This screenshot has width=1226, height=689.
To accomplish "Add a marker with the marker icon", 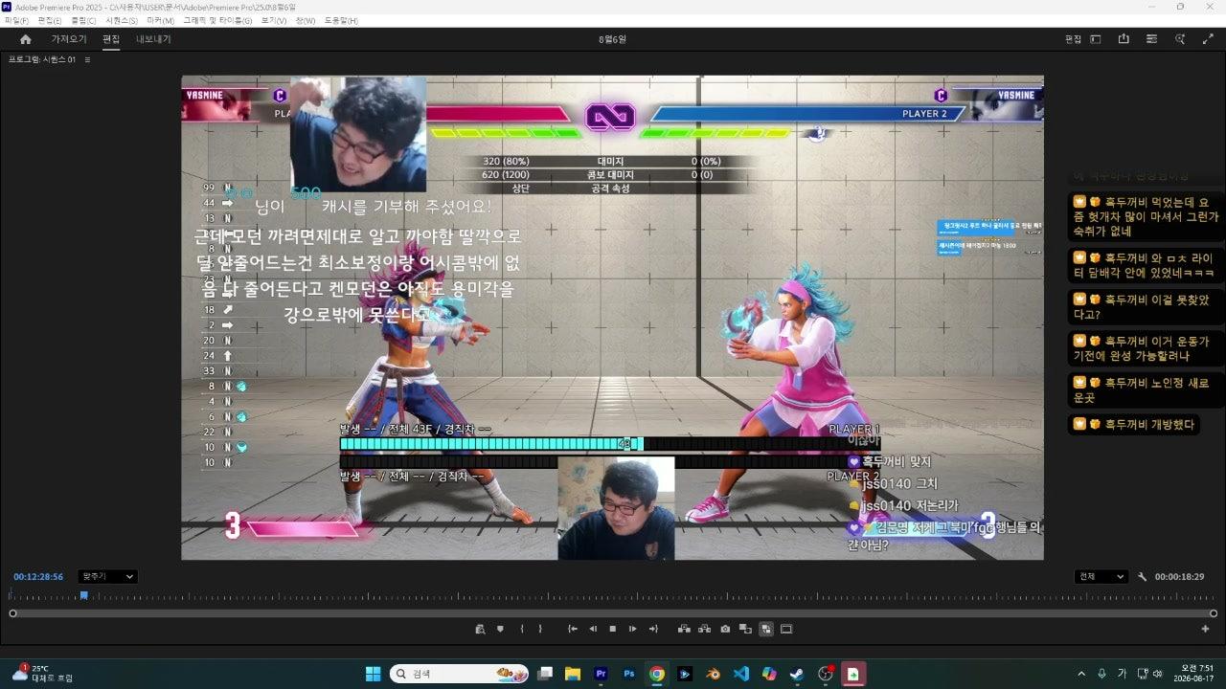I will pos(500,629).
